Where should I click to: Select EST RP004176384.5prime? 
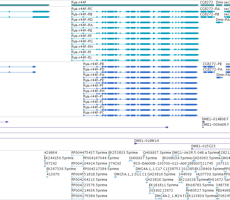(x=89, y=196)
